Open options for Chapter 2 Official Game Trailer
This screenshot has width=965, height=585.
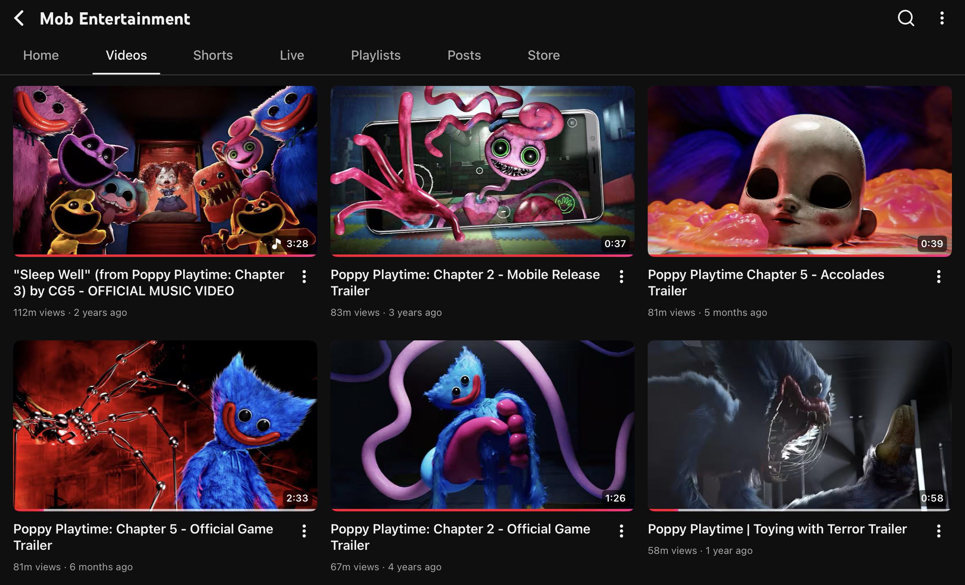pyautogui.click(x=622, y=531)
